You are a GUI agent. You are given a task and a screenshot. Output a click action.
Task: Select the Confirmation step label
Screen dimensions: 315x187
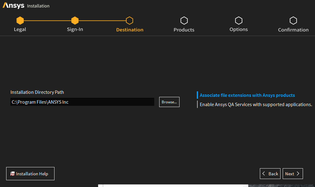point(293,30)
